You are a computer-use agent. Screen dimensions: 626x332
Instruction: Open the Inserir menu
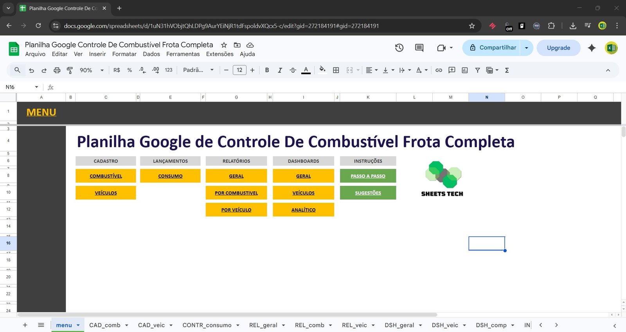97,54
